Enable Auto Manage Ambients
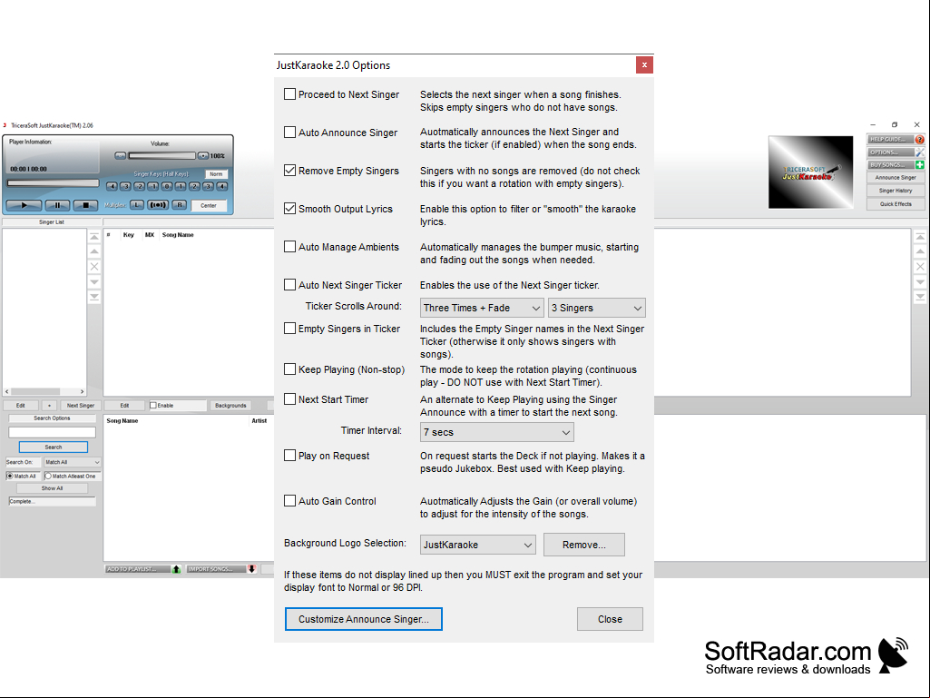The height and width of the screenshot is (698, 930). [x=290, y=246]
